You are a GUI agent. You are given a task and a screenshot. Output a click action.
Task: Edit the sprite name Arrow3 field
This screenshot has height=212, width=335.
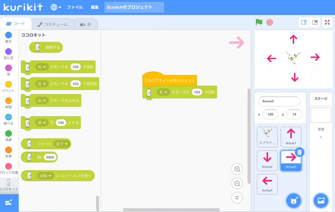point(279,101)
